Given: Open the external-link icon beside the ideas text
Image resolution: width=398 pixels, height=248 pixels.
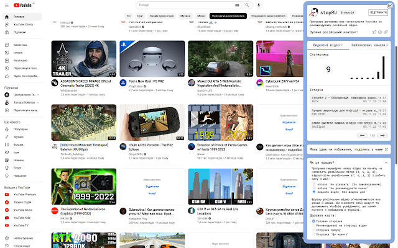Looking at the screenshot, I should pyautogui.click(x=386, y=149).
